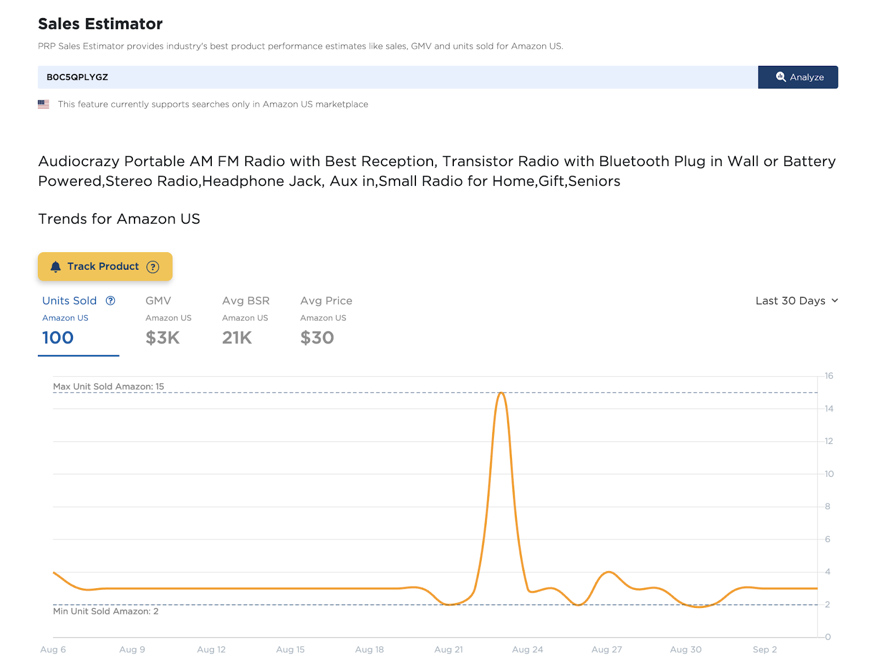878x671 pixels.
Task: Select the Aug 24 date on the x-axis
Action: click(x=527, y=650)
